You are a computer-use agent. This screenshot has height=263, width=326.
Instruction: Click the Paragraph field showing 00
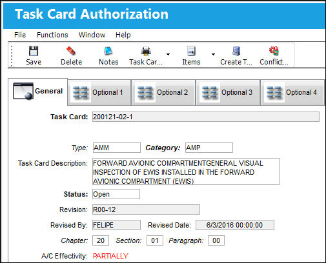[x=216, y=240]
